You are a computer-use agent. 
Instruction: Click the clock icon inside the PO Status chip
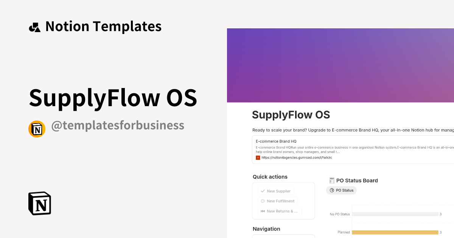tap(332, 190)
